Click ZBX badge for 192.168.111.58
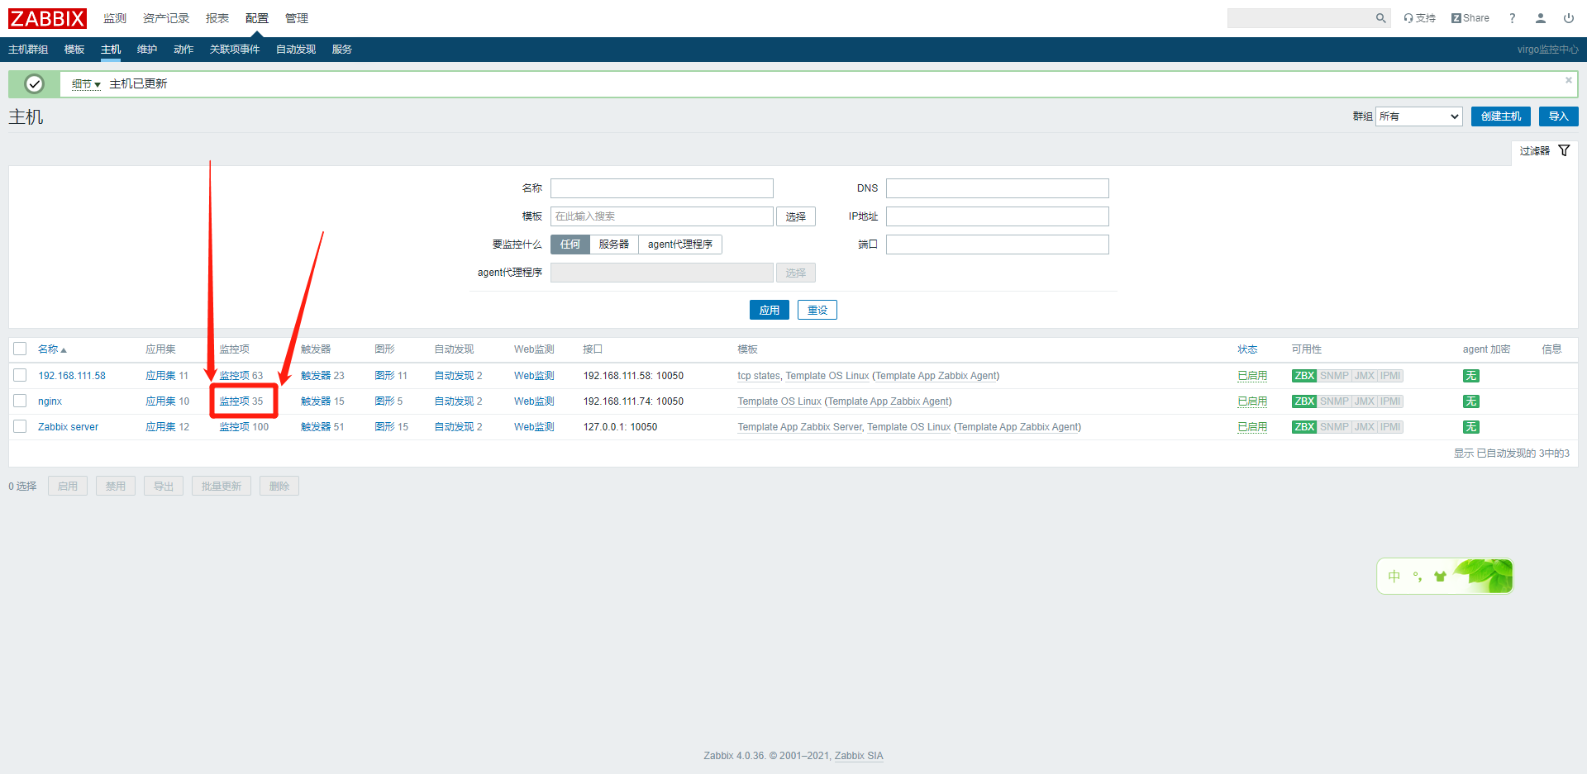1587x774 pixels. coord(1304,376)
